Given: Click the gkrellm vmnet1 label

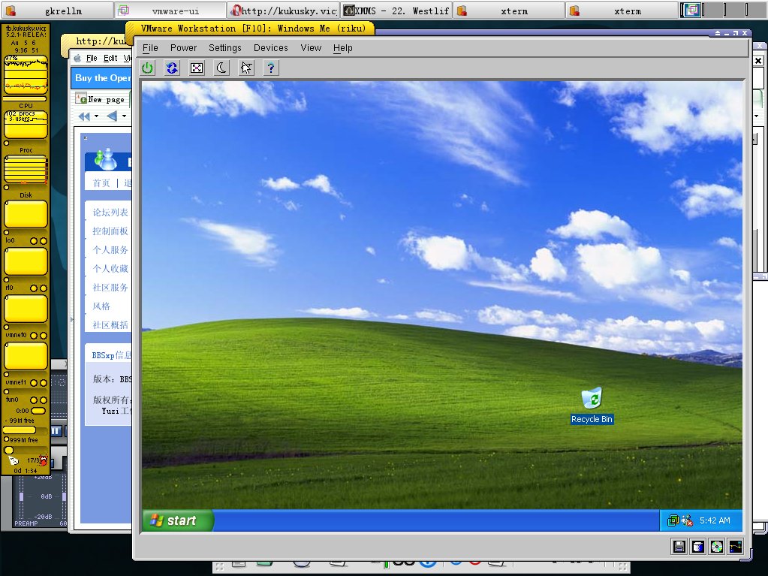Looking at the screenshot, I should [17, 382].
